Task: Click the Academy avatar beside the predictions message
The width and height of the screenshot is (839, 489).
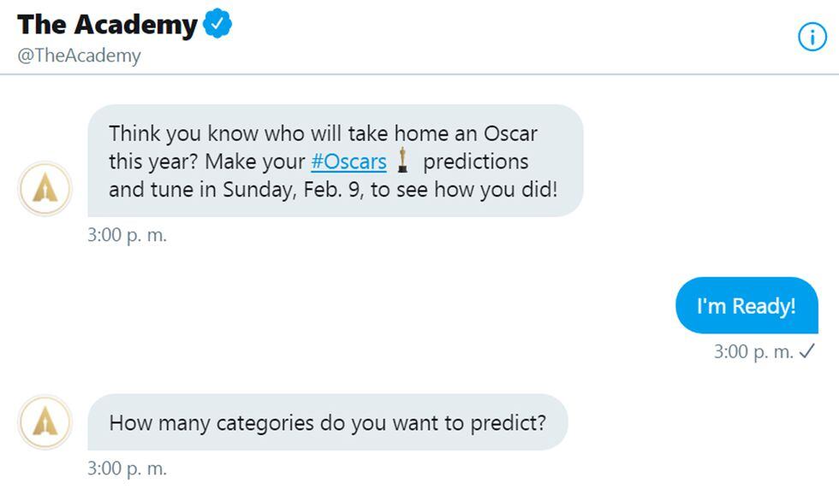Action: tap(45, 188)
